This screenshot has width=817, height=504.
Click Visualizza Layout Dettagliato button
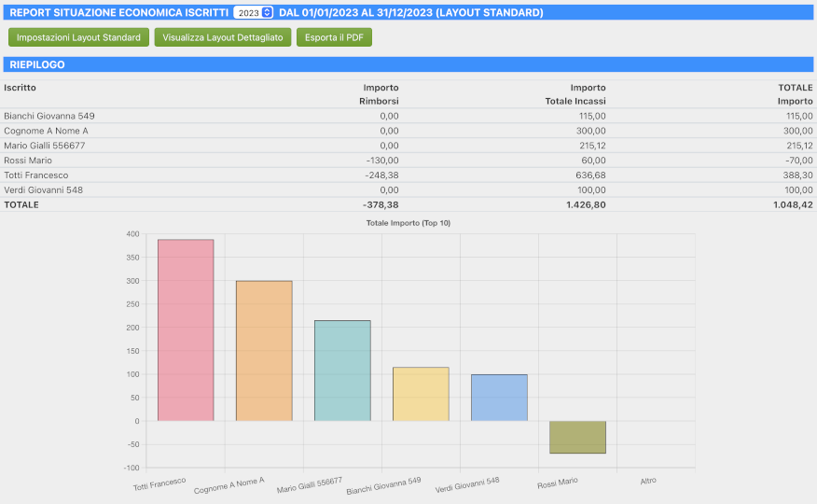click(x=223, y=37)
